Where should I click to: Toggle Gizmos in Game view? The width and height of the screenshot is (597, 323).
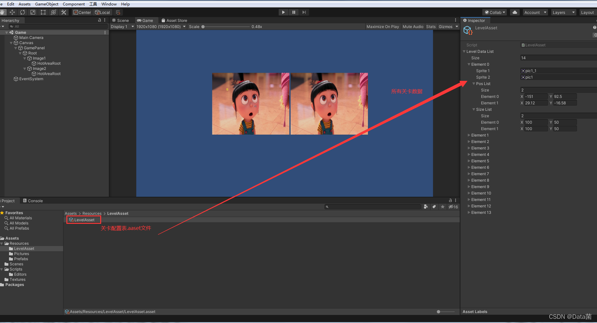446,27
